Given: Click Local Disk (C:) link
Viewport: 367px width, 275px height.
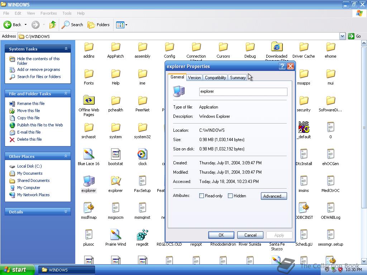Looking at the screenshot, I should [29, 166].
